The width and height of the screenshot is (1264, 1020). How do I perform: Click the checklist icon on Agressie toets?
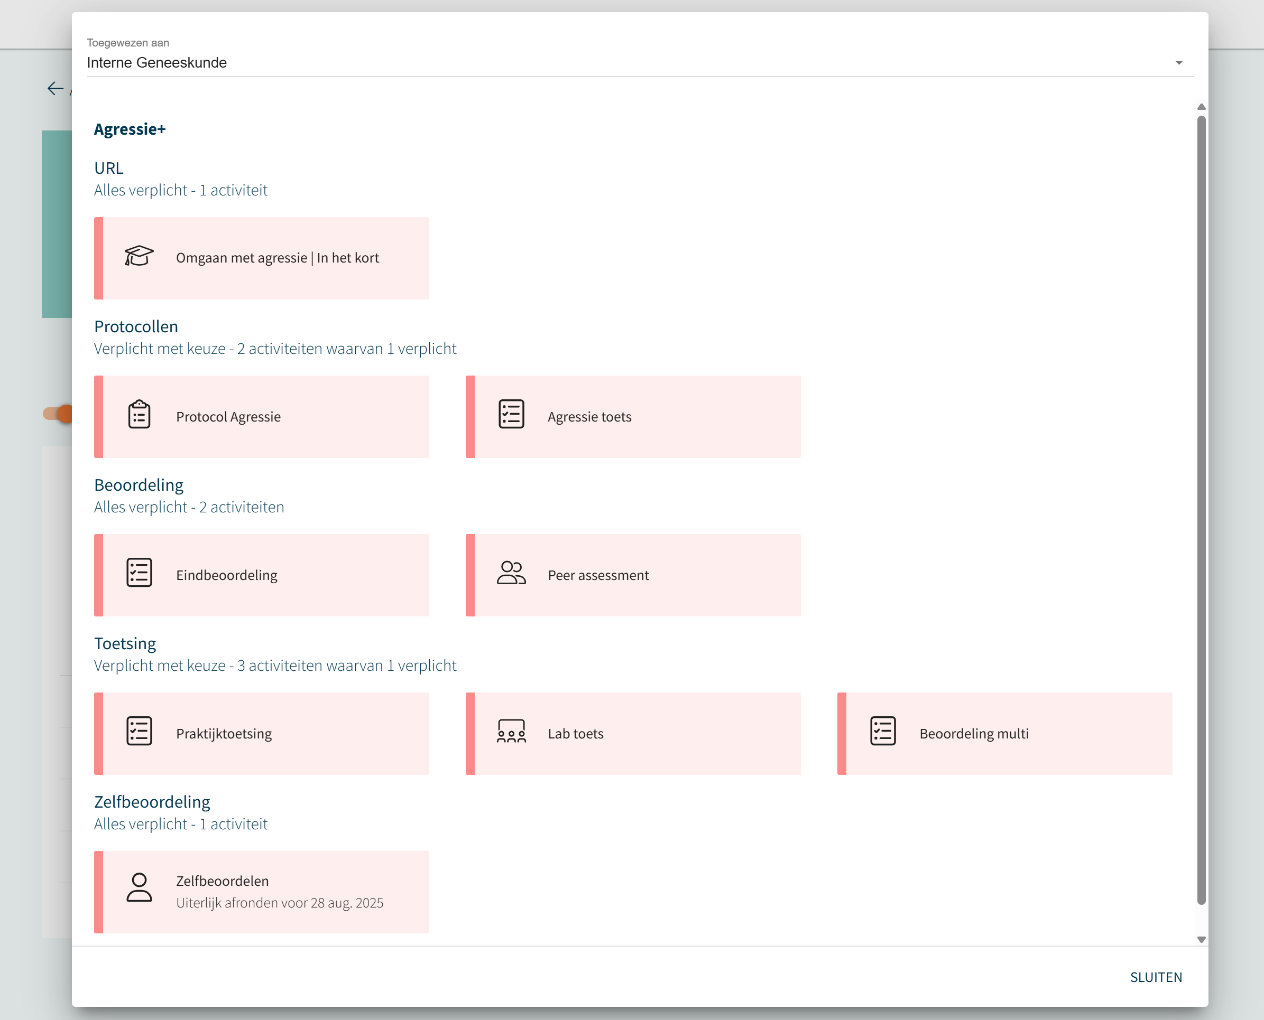[511, 415]
